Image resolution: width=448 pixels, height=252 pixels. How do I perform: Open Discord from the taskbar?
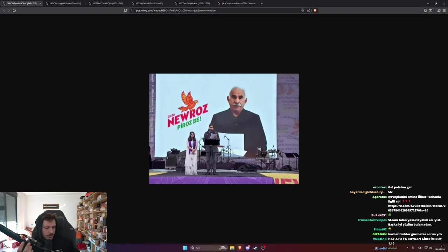[x=248, y=248]
